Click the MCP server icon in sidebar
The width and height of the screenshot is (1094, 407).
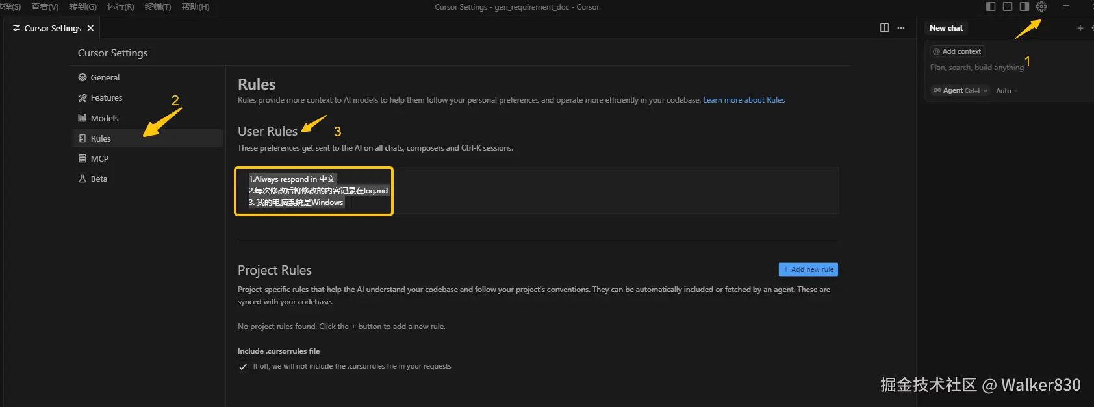tap(83, 158)
